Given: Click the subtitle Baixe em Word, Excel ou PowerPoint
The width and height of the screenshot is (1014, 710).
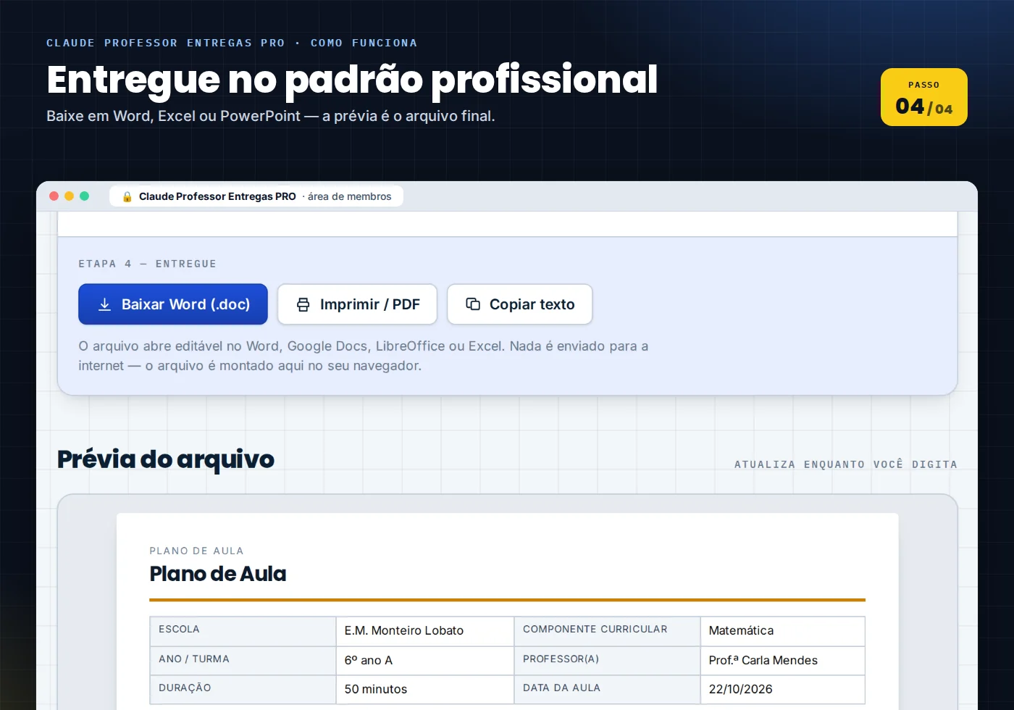Looking at the screenshot, I should 271,116.
